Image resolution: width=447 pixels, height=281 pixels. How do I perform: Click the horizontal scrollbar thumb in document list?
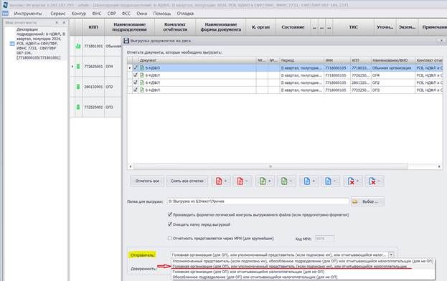click(x=270, y=166)
